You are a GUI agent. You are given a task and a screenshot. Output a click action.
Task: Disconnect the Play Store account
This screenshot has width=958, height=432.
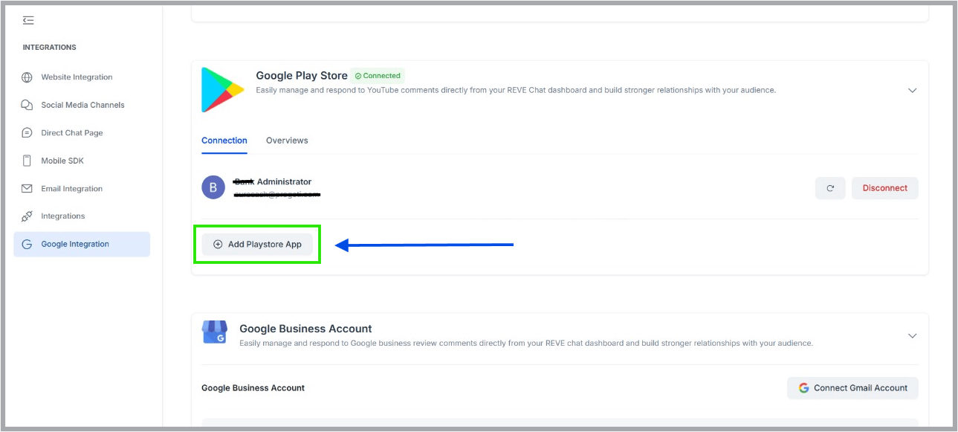click(x=884, y=188)
